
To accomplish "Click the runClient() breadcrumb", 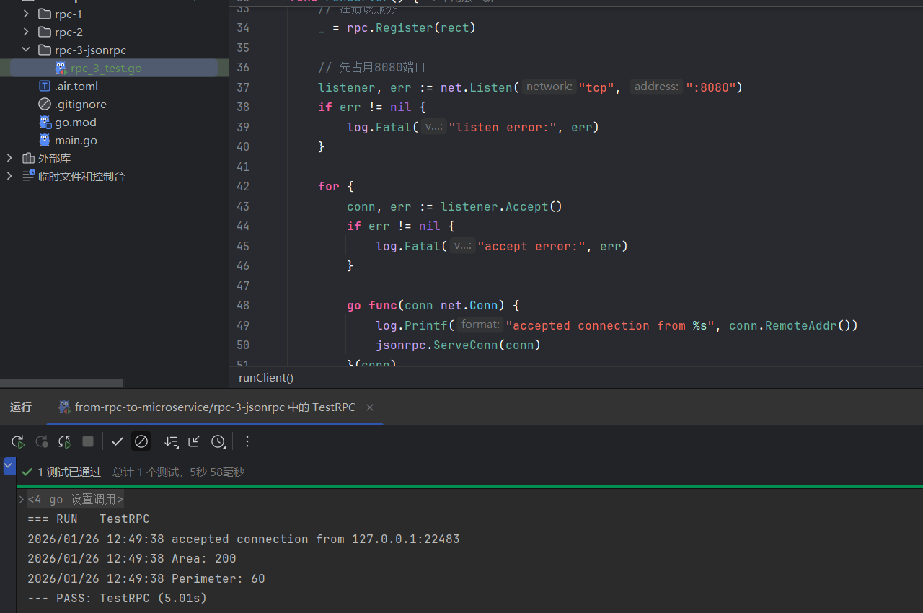I will (x=266, y=378).
